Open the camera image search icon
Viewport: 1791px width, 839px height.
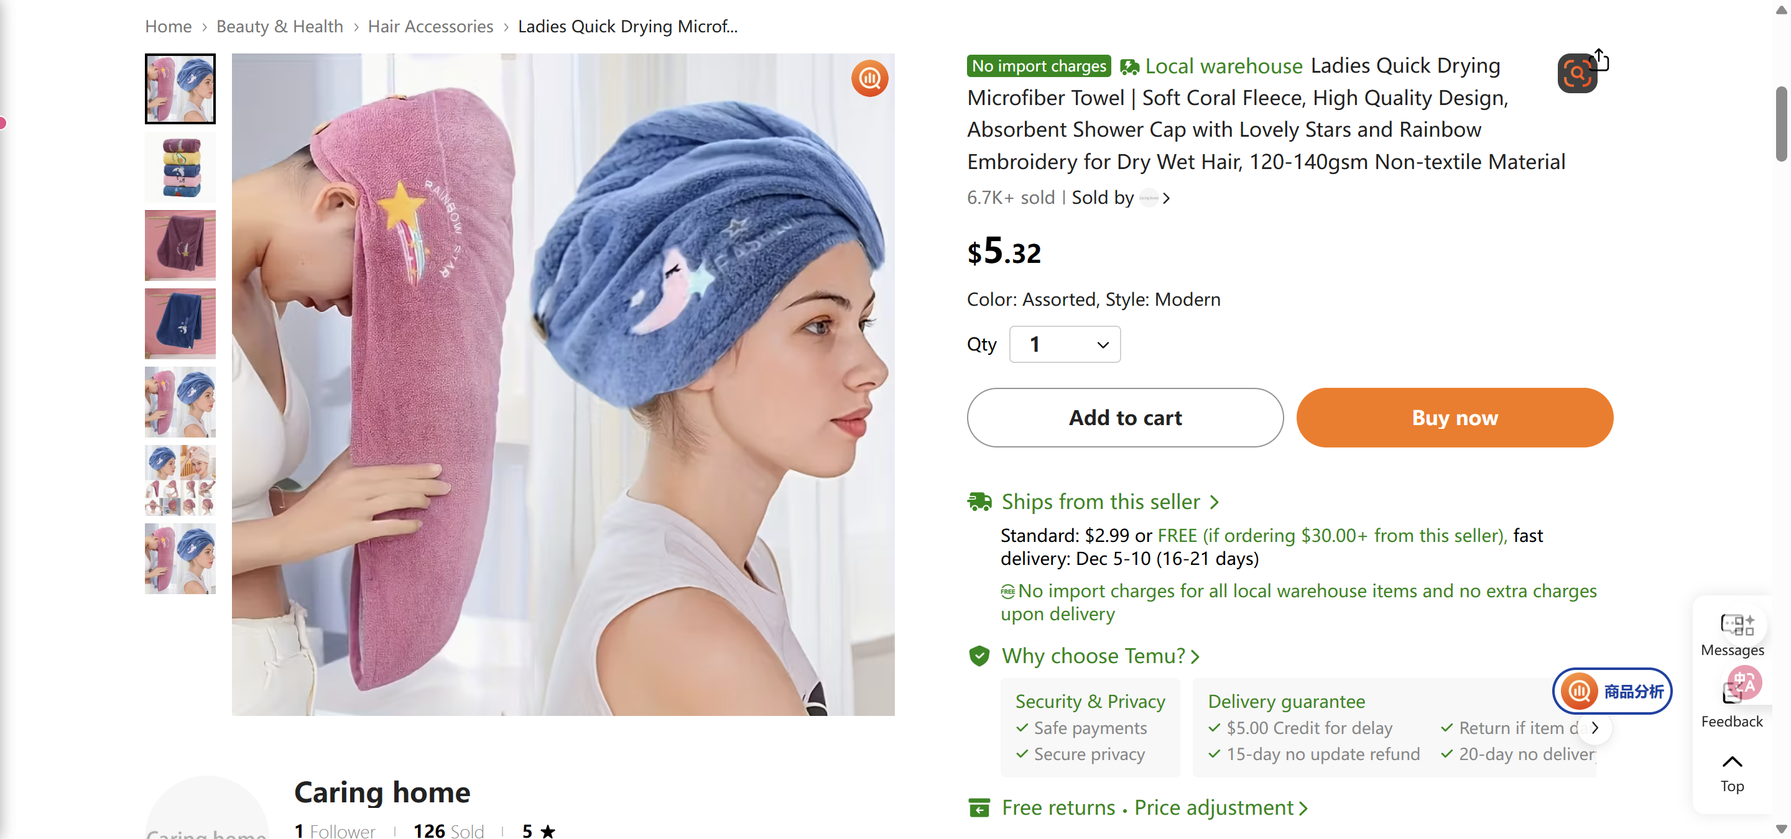(1577, 72)
